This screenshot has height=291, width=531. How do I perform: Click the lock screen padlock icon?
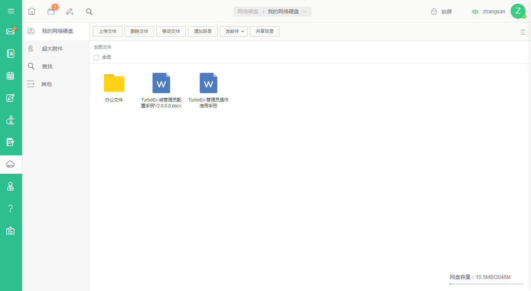(434, 11)
